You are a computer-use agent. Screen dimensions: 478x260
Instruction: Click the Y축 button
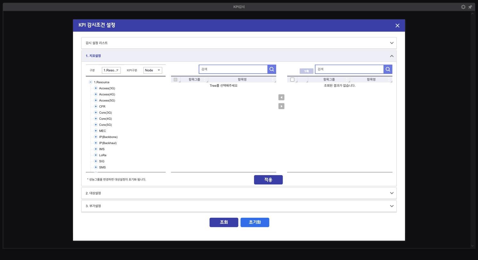pyautogui.click(x=307, y=71)
